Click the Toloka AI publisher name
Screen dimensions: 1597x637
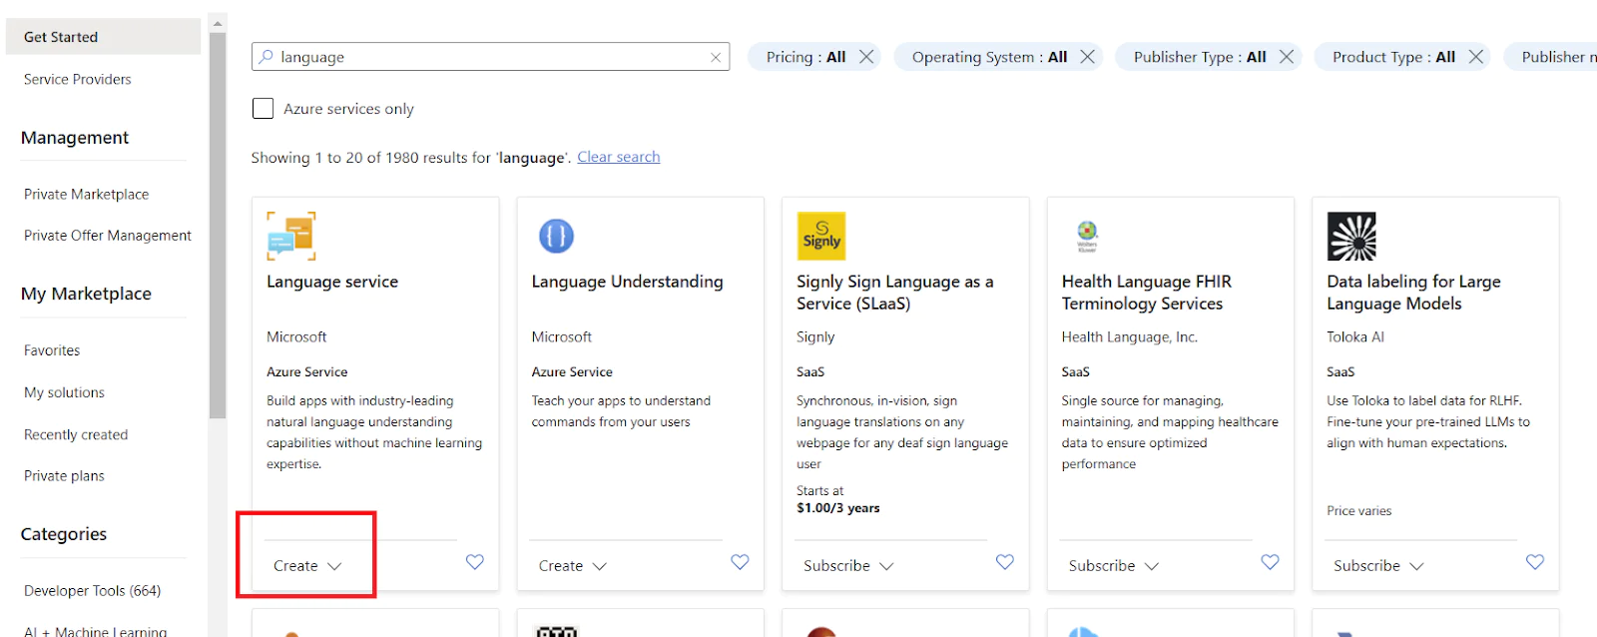1355,337
